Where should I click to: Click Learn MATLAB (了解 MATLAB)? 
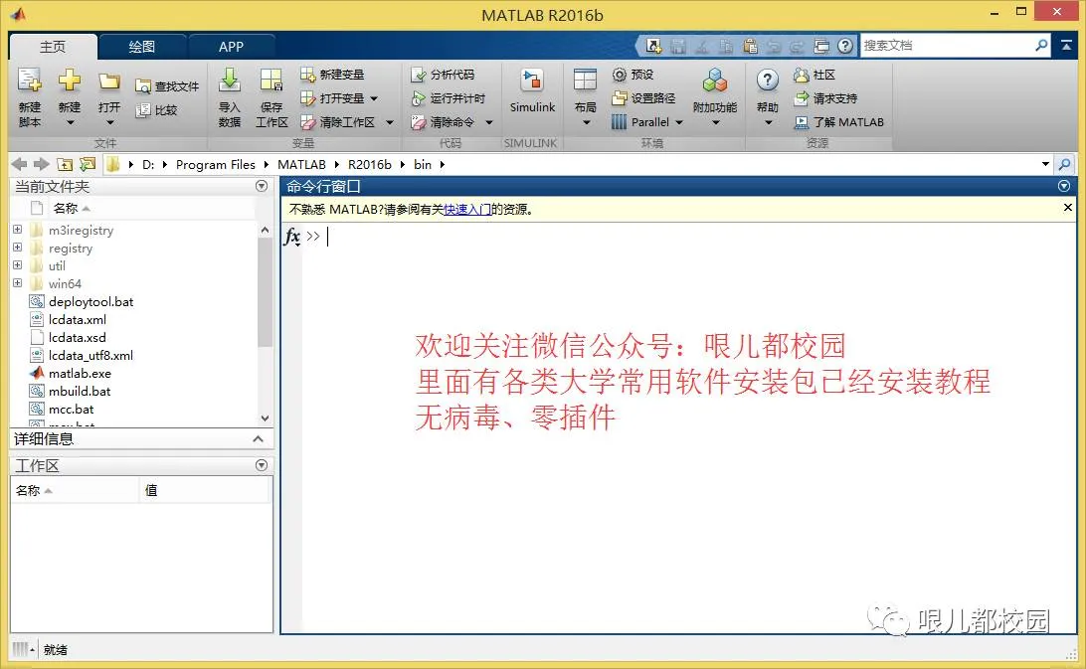click(838, 122)
